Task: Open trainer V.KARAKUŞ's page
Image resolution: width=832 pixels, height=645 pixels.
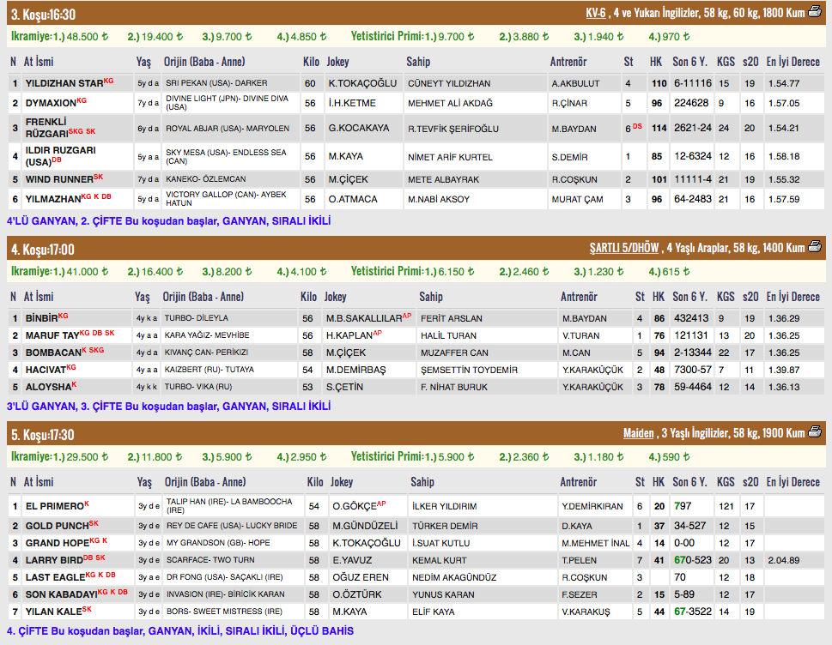Action: tap(586, 612)
